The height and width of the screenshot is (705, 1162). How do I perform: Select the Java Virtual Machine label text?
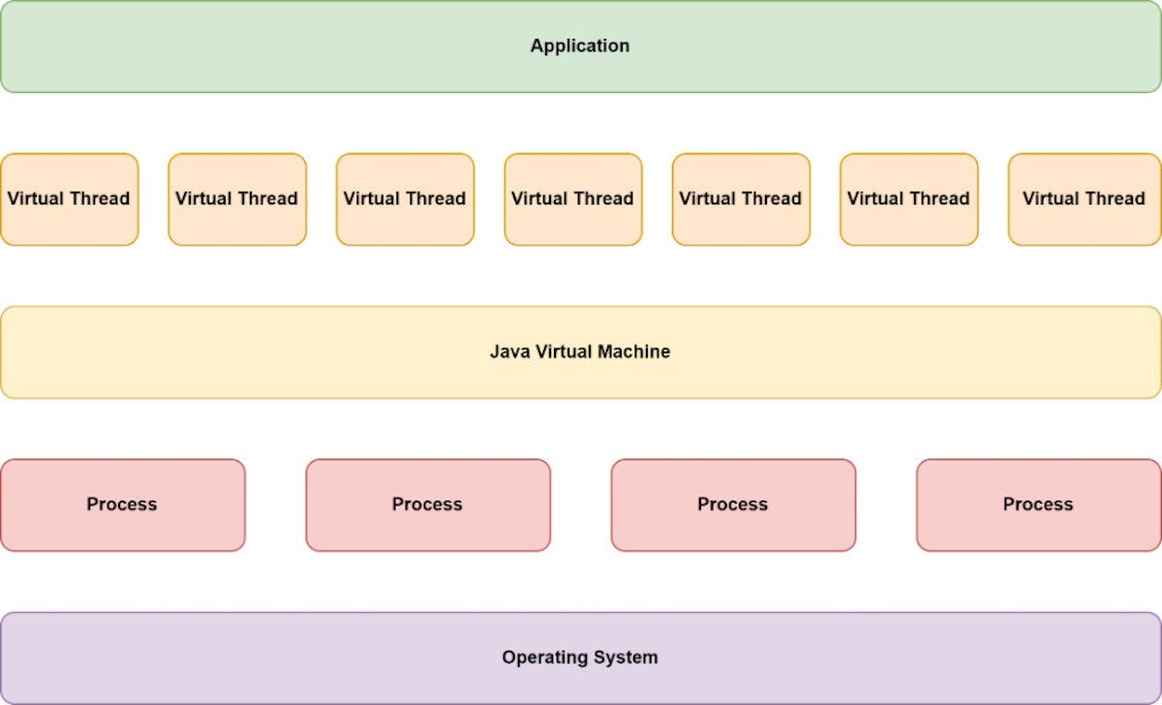579,352
